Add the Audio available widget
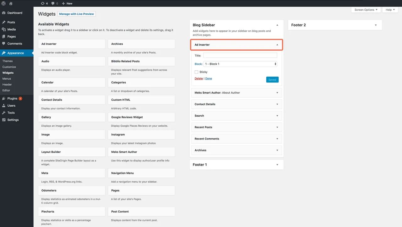The width and height of the screenshot is (402, 227). pyautogui.click(x=72, y=61)
